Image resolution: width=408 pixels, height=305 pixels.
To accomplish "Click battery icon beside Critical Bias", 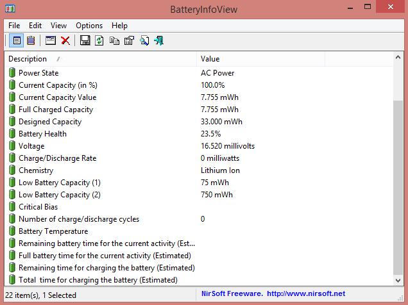I will tap(12, 206).
